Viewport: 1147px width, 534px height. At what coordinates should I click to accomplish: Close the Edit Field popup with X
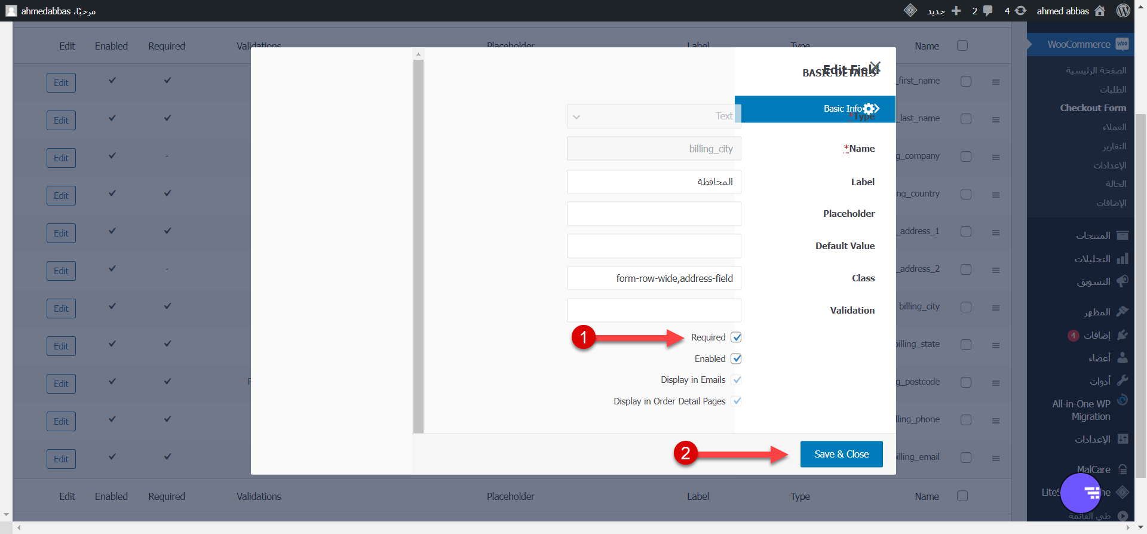tap(875, 67)
